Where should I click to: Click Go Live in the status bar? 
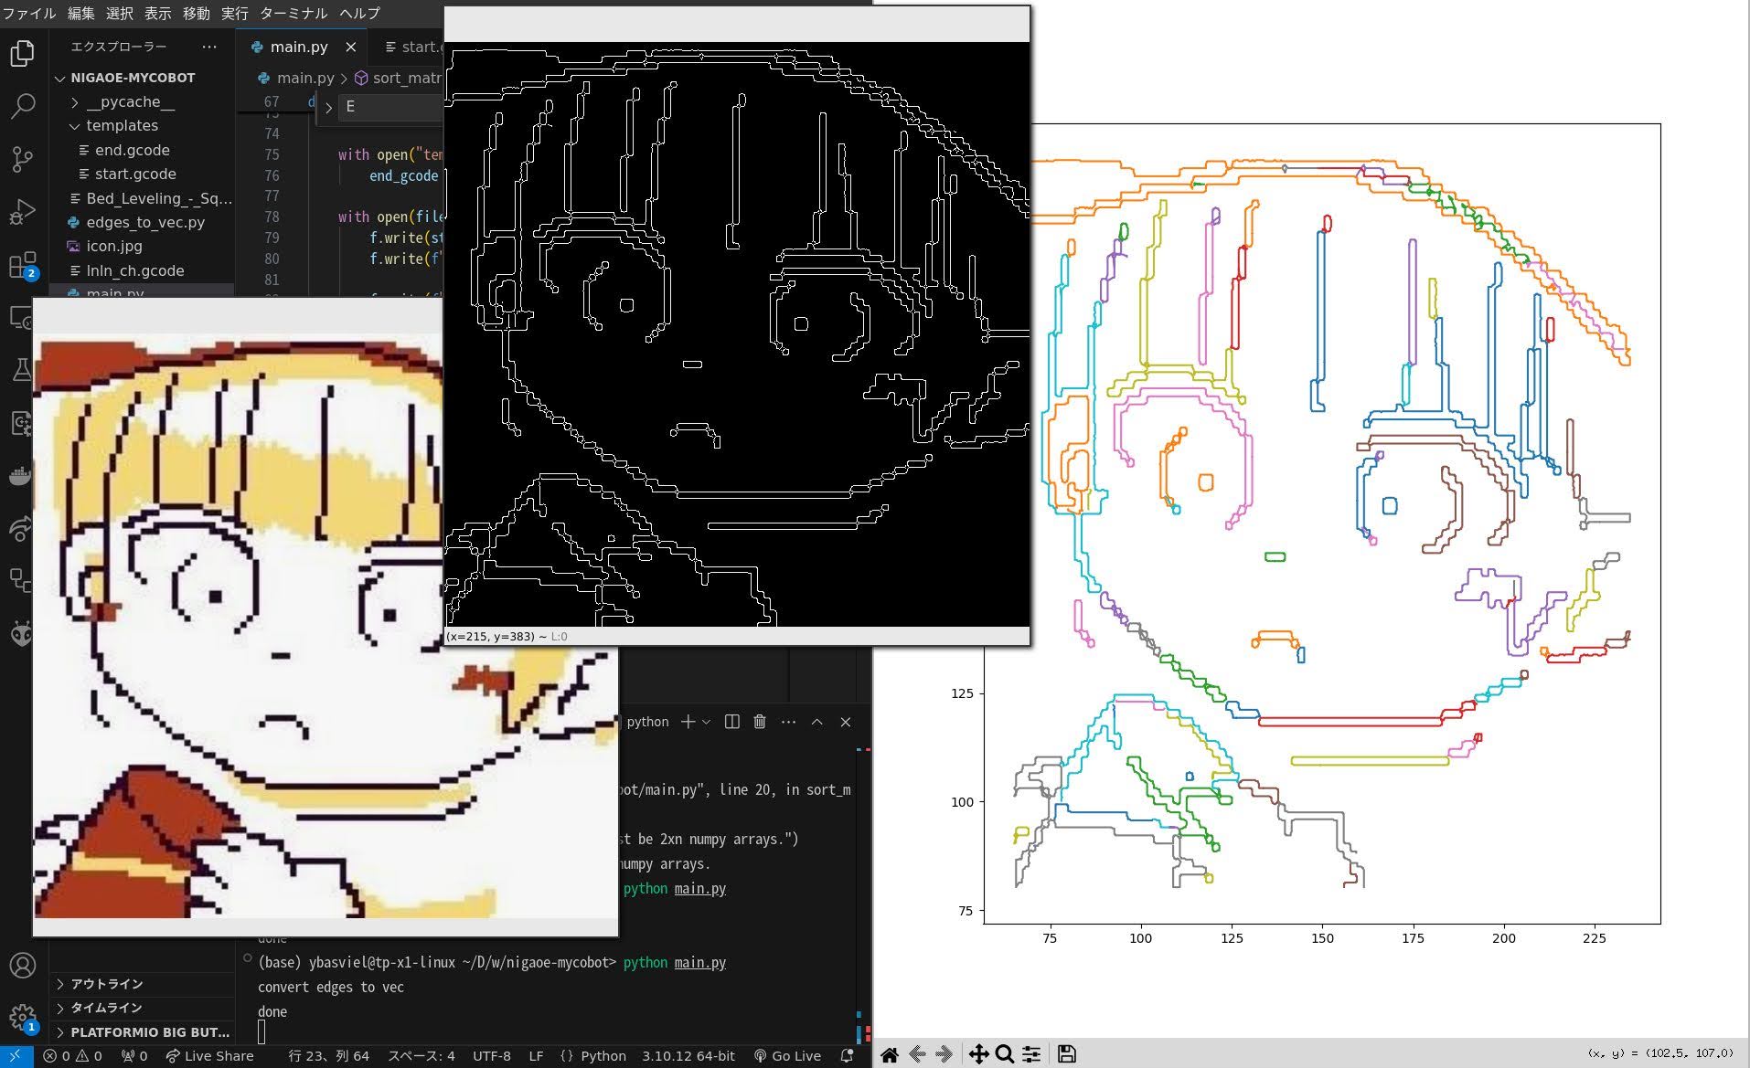787,1056
